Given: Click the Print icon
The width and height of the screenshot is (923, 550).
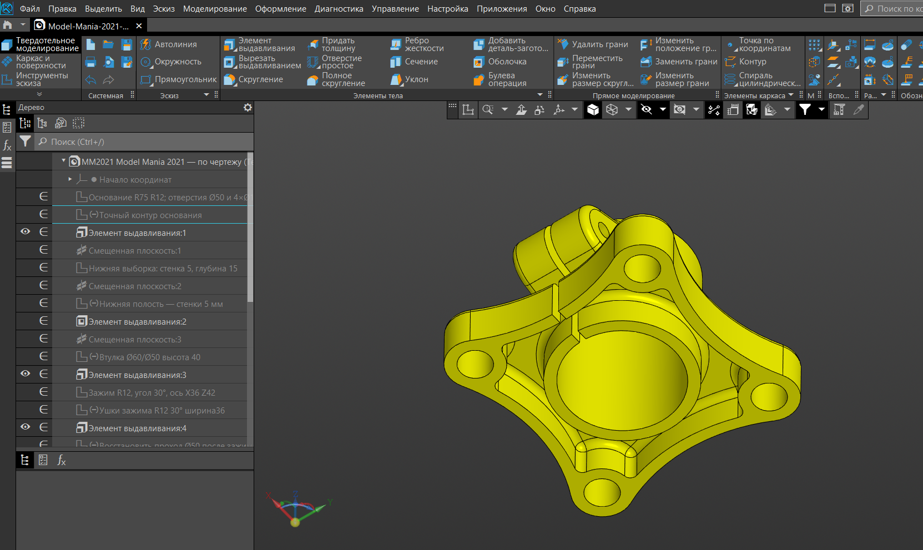Looking at the screenshot, I should coord(91,62).
